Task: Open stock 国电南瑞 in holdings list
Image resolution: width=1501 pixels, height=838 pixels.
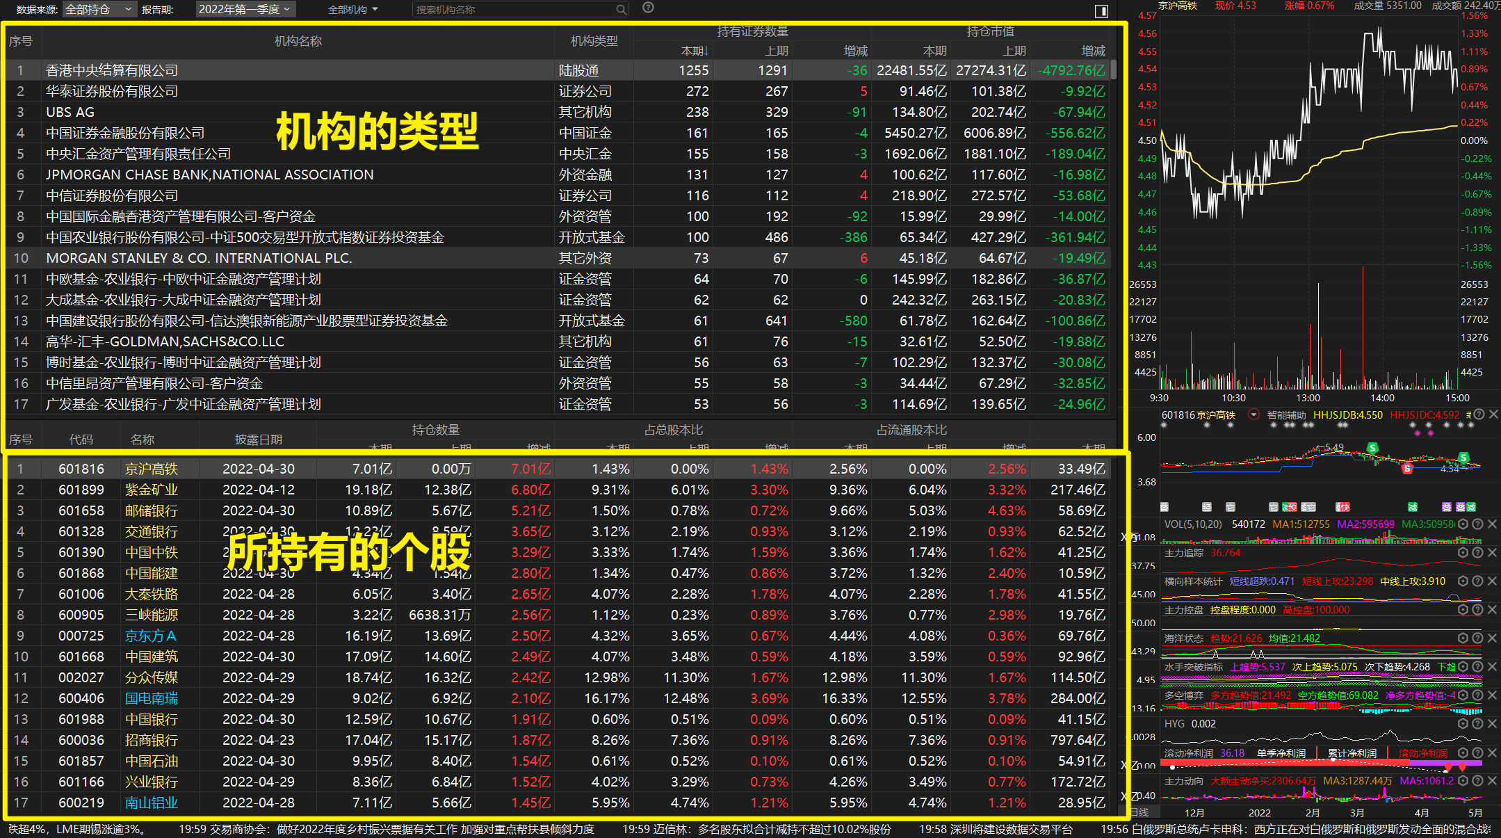Action: click(152, 699)
